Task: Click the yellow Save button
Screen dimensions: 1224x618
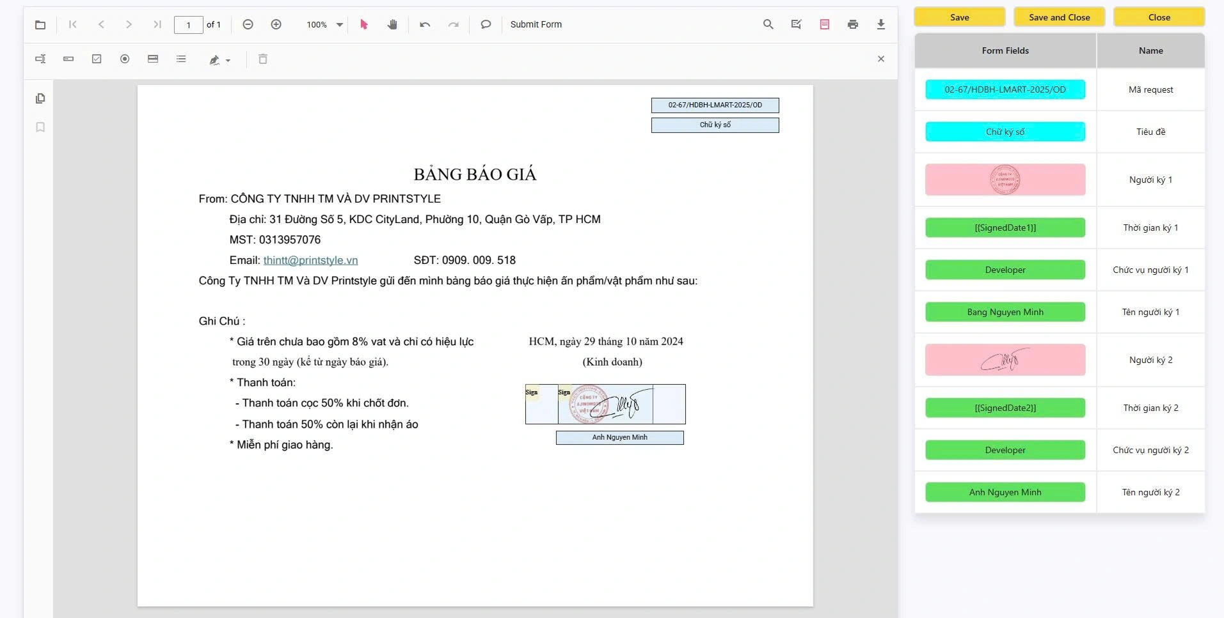Action: click(x=959, y=17)
